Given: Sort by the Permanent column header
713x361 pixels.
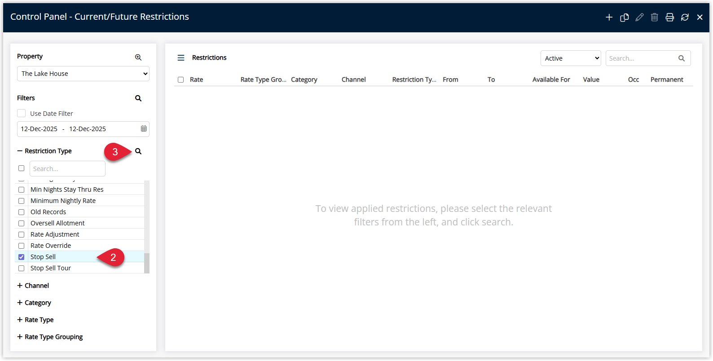Looking at the screenshot, I should (667, 79).
